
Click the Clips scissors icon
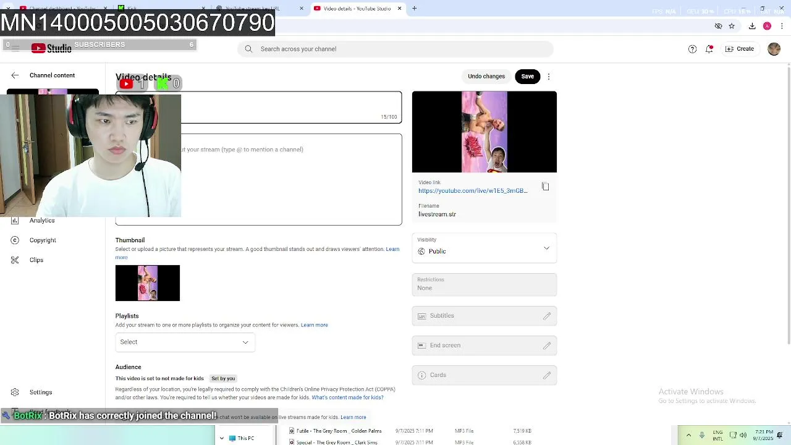coord(15,260)
